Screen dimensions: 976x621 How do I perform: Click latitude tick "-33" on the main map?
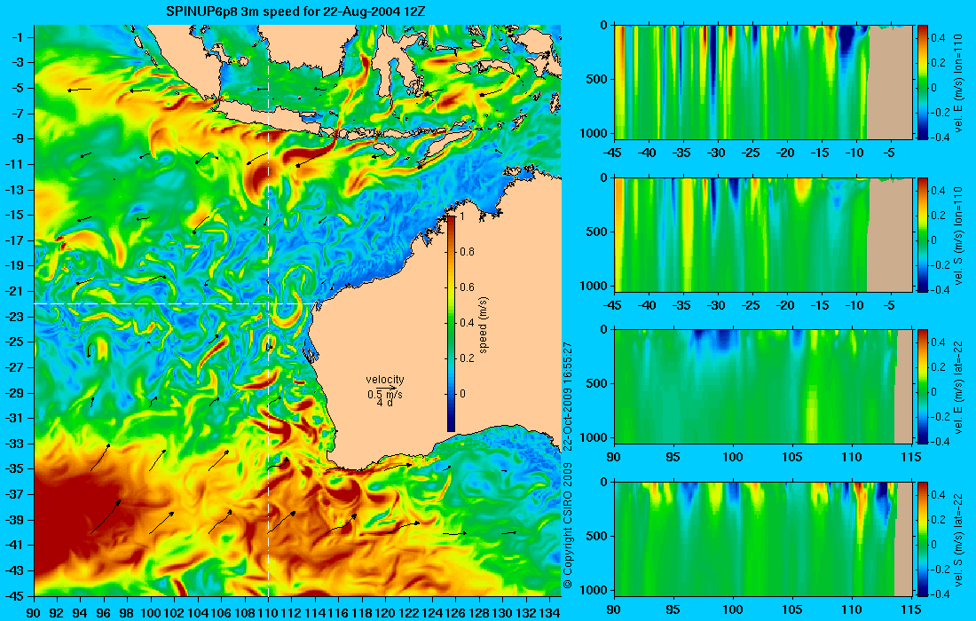tap(15, 444)
